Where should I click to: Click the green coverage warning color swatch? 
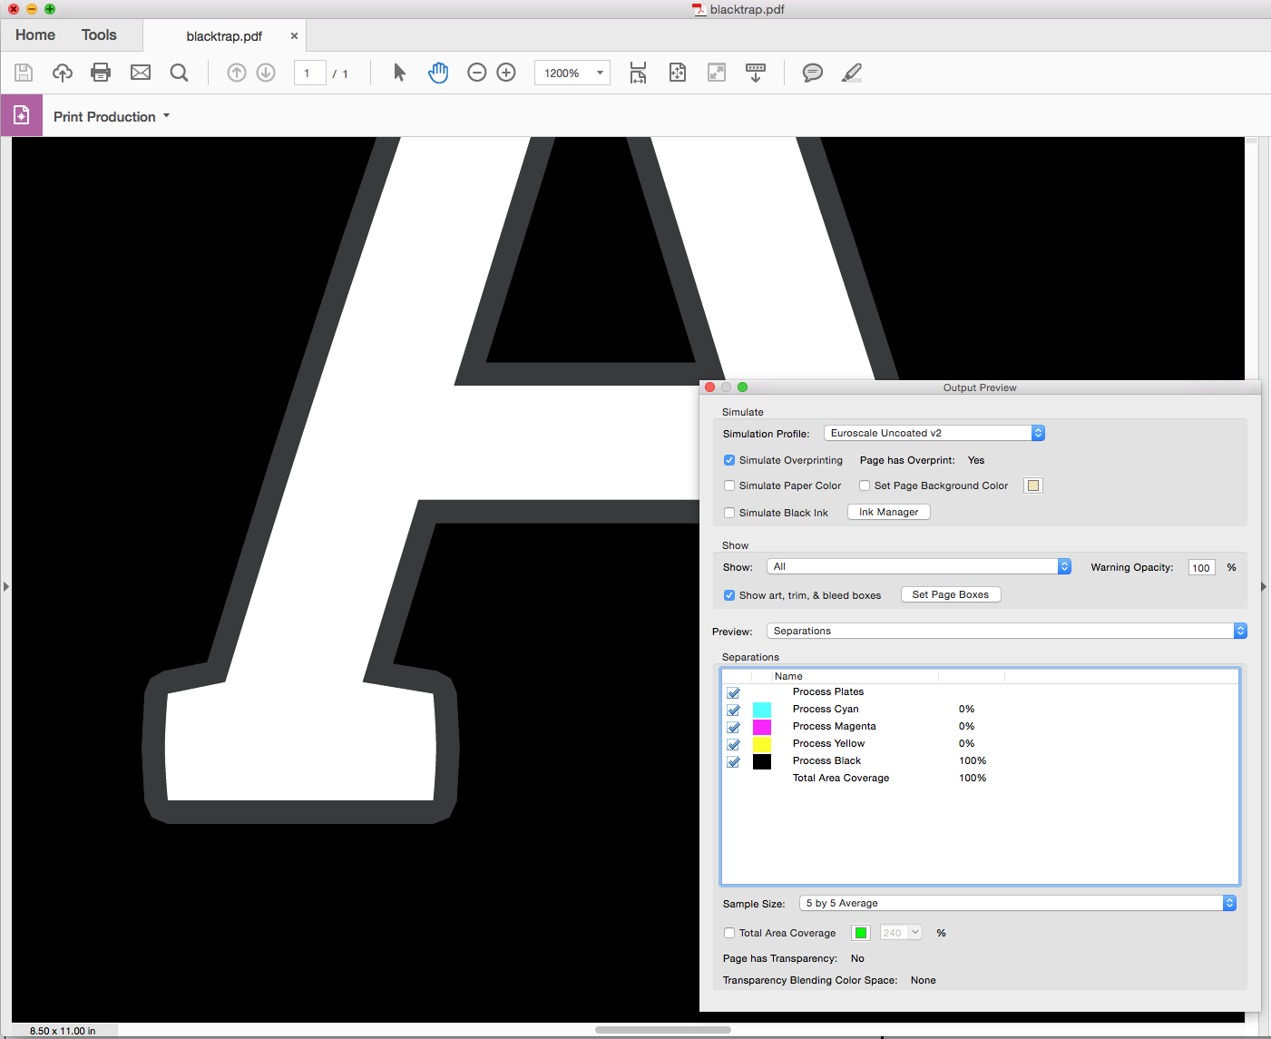pos(861,933)
